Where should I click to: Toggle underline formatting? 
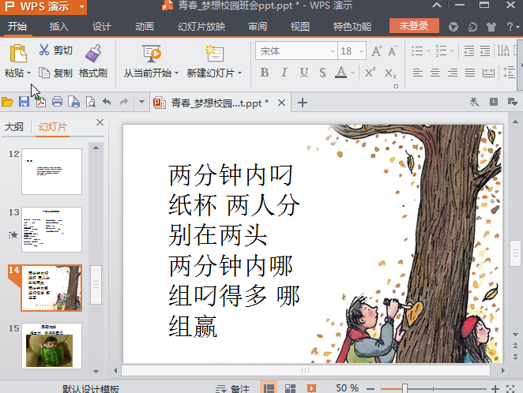click(303, 73)
